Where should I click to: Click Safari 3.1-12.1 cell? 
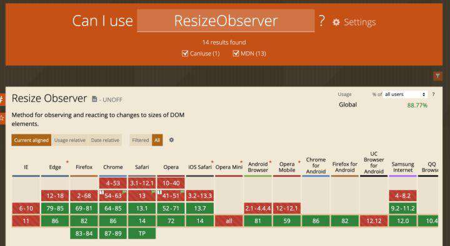coord(142,183)
